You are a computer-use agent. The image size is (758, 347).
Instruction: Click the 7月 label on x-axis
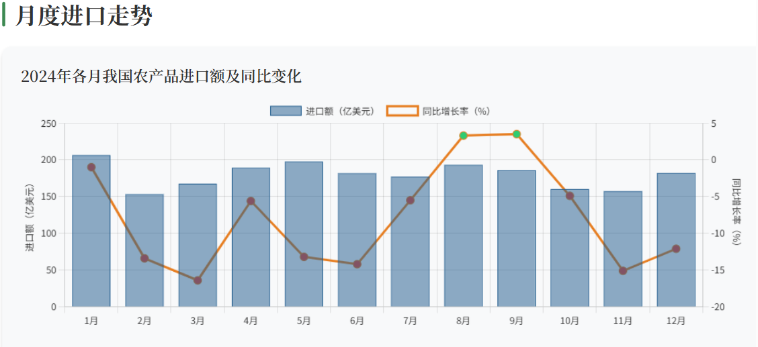pyautogui.click(x=411, y=321)
